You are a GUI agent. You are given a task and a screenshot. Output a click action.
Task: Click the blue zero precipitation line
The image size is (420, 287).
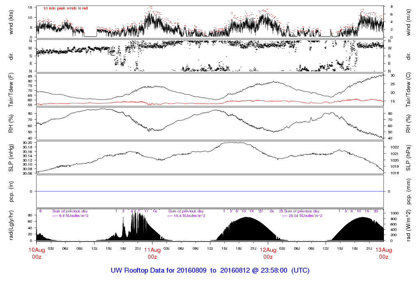coord(210,191)
